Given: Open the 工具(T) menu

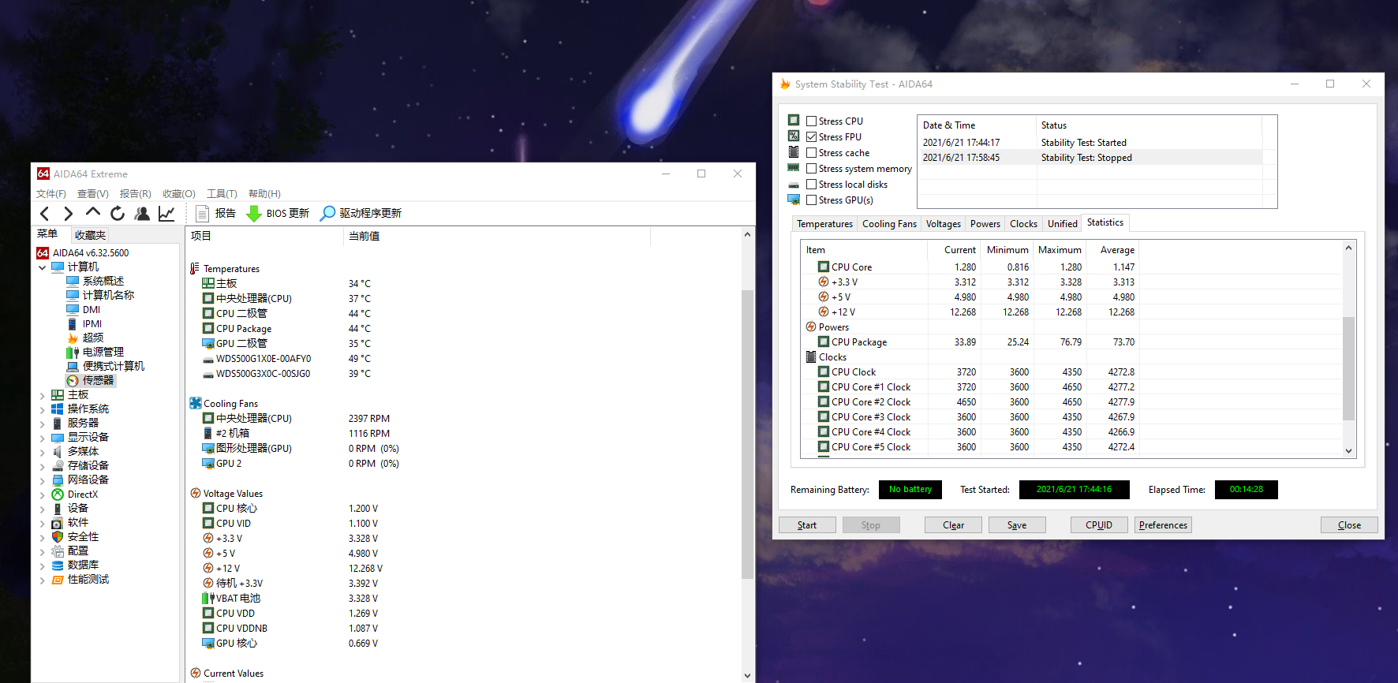Looking at the screenshot, I should pyautogui.click(x=222, y=194).
